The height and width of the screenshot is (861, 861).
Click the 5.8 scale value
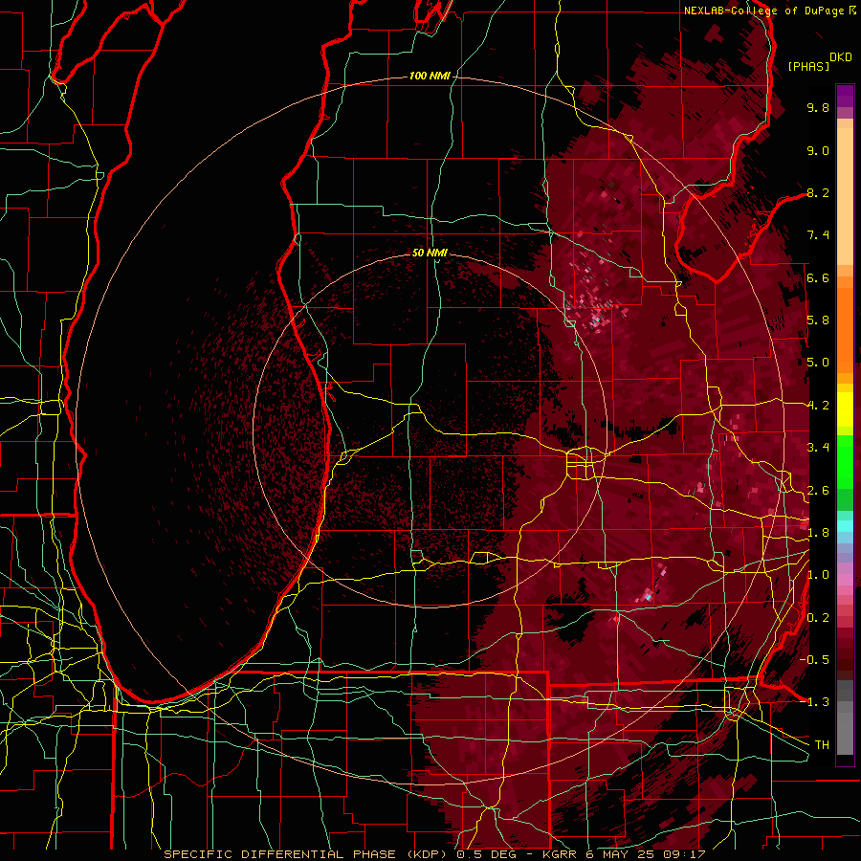tap(818, 320)
